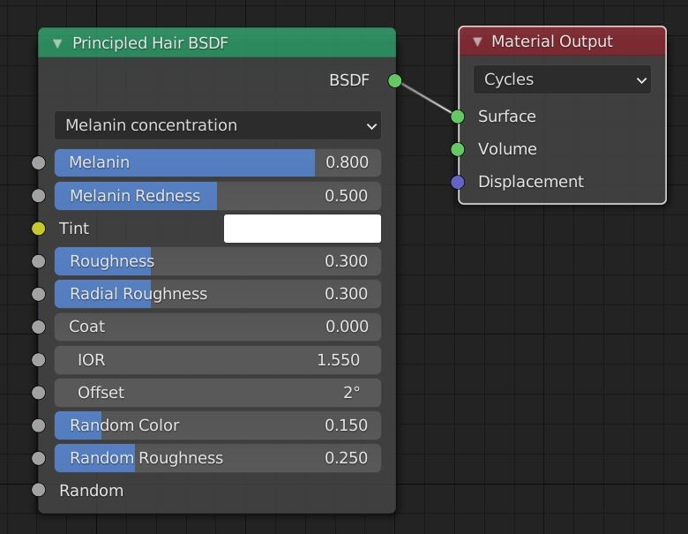This screenshot has width=688, height=534.
Task: Click the Offset angle field
Action: pyautogui.click(x=218, y=393)
